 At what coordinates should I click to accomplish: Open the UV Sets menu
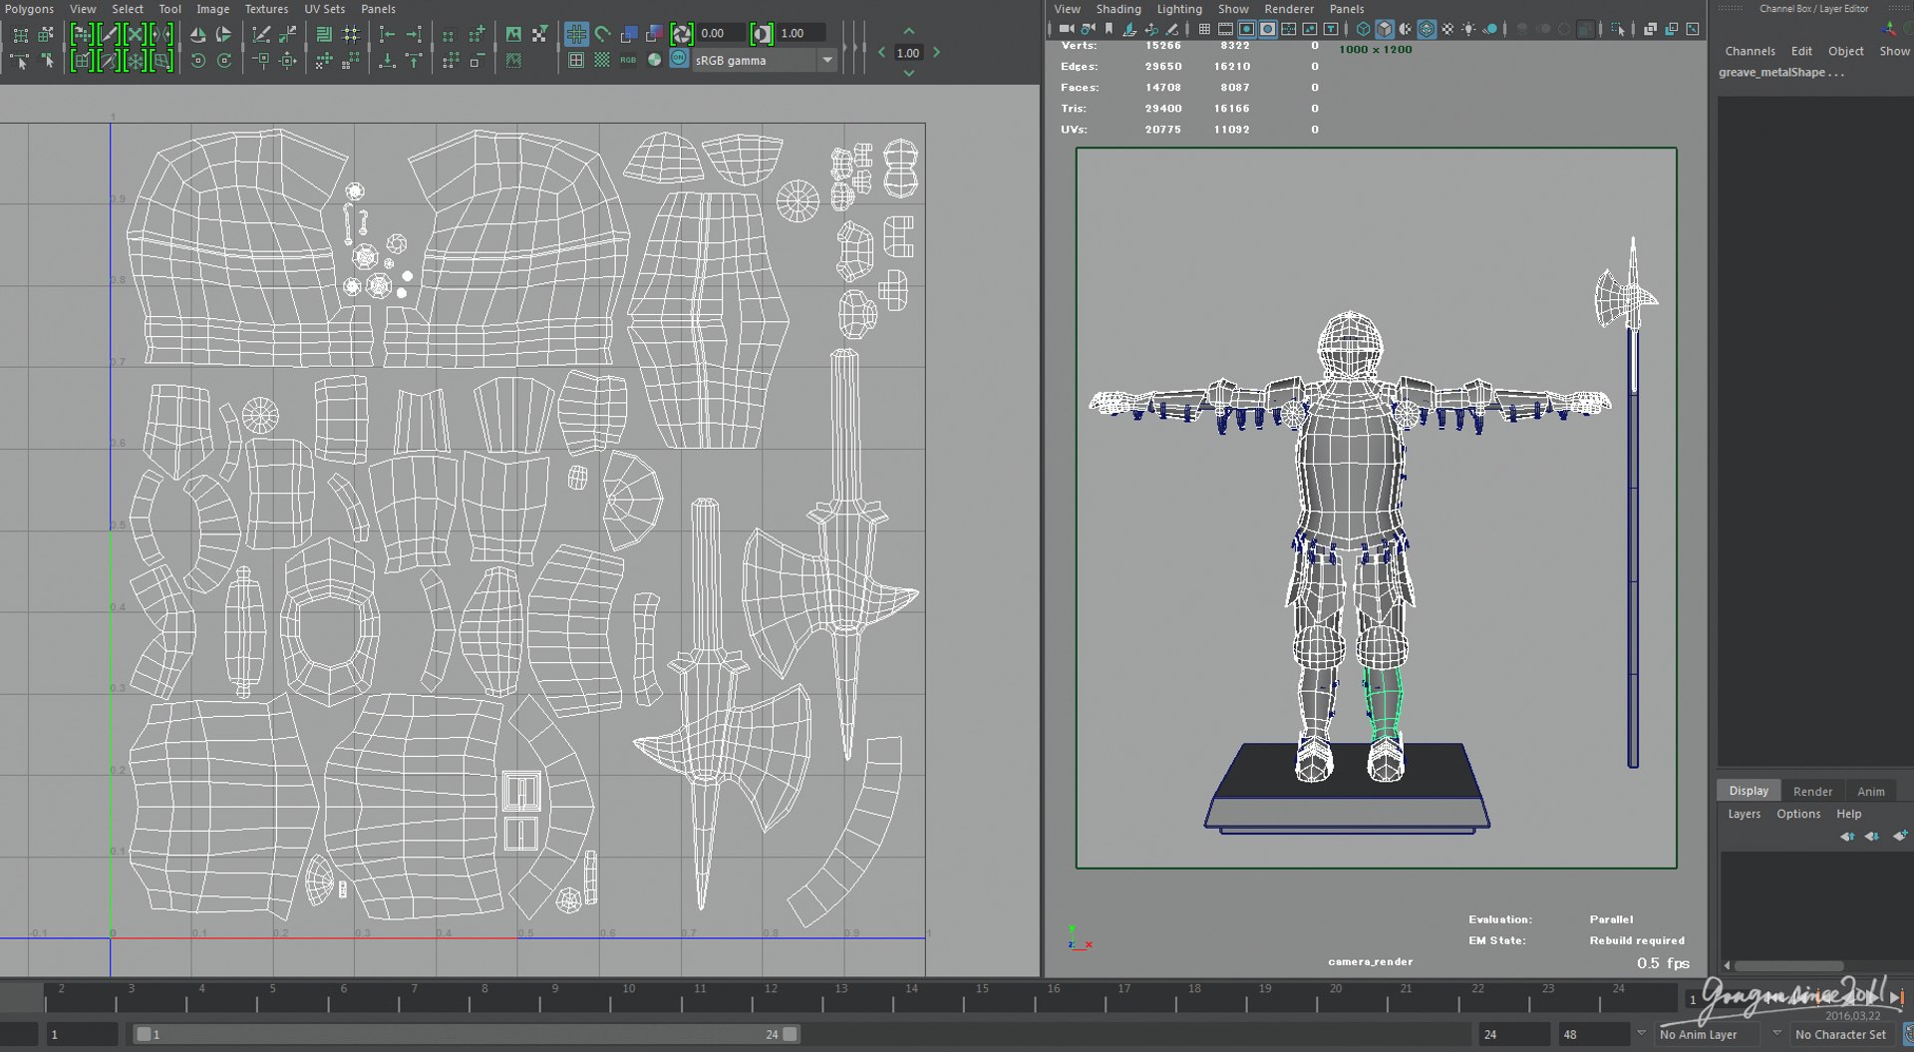pyautogui.click(x=324, y=9)
